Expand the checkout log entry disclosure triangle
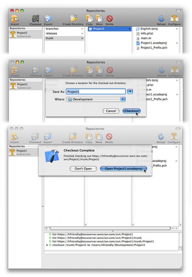The image size is (192, 277). (x=47, y=245)
